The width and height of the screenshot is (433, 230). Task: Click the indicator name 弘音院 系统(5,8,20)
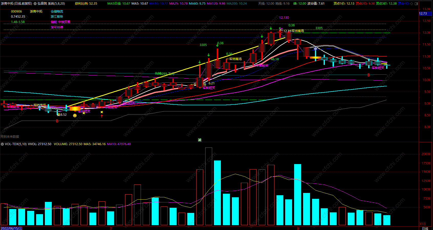pos(51,4)
